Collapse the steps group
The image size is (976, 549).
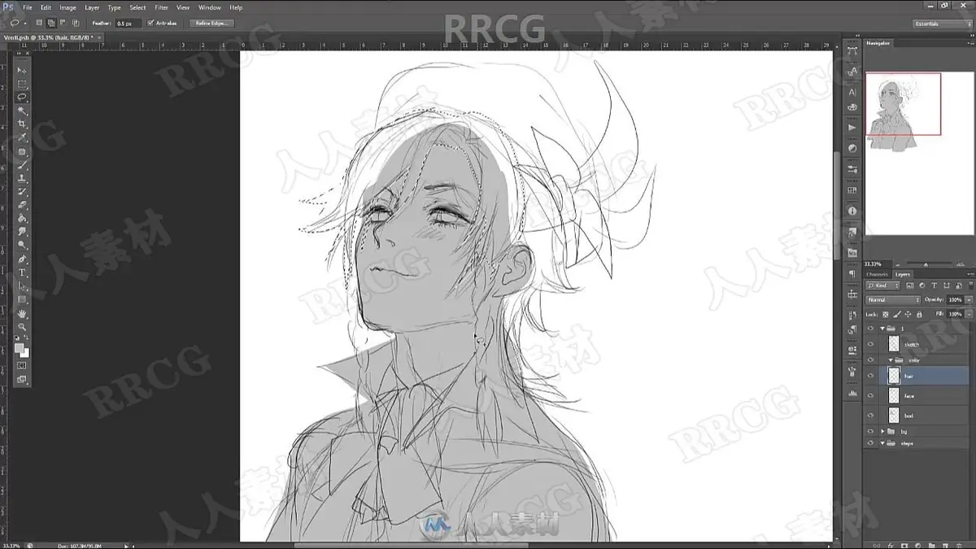click(882, 443)
